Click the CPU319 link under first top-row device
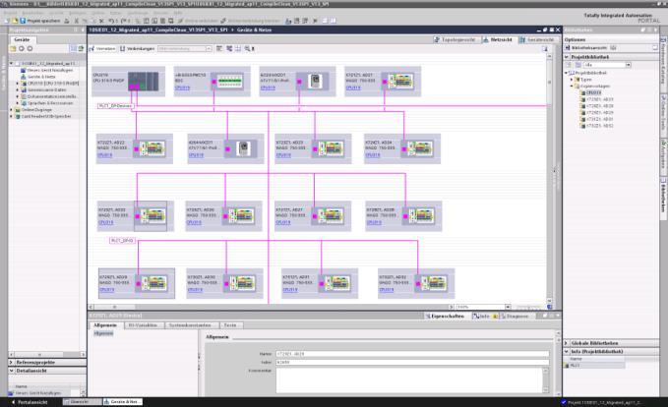Viewport: 668px width, 407px height. click(182, 87)
